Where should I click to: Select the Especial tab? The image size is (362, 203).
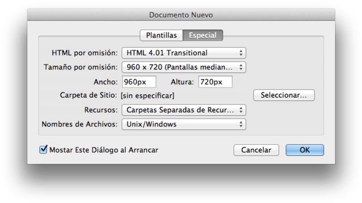coord(203,35)
